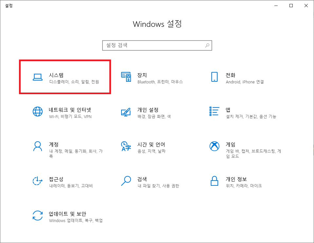
Task: Click text '배경, 잠금 화면, 색'
Action: [154, 117]
